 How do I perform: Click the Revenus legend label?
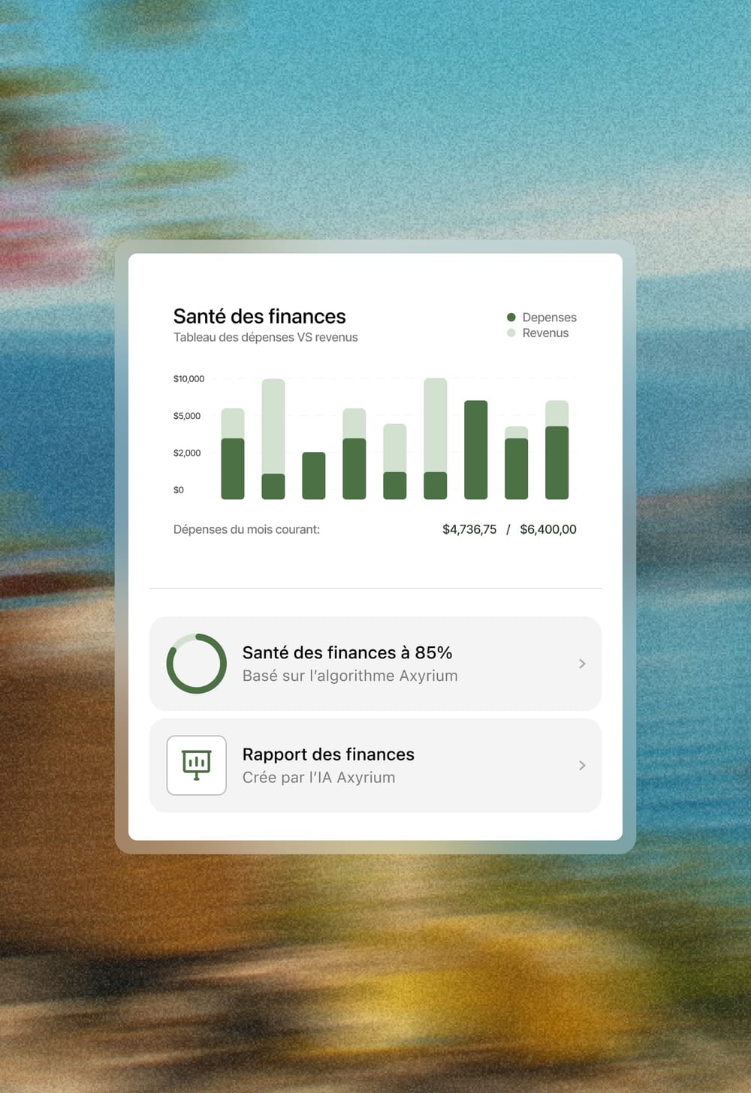[x=545, y=333]
